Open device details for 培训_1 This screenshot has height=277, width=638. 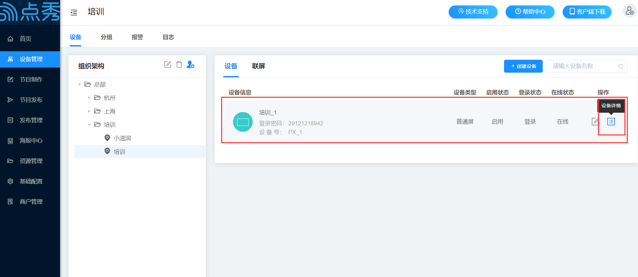pyautogui.click(x=611, y=122)
